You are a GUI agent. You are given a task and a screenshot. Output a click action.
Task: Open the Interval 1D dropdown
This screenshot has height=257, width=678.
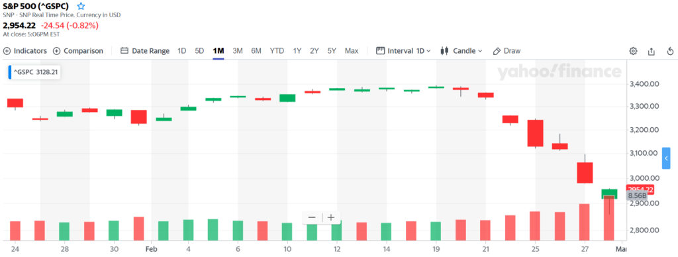pos(403,50)
